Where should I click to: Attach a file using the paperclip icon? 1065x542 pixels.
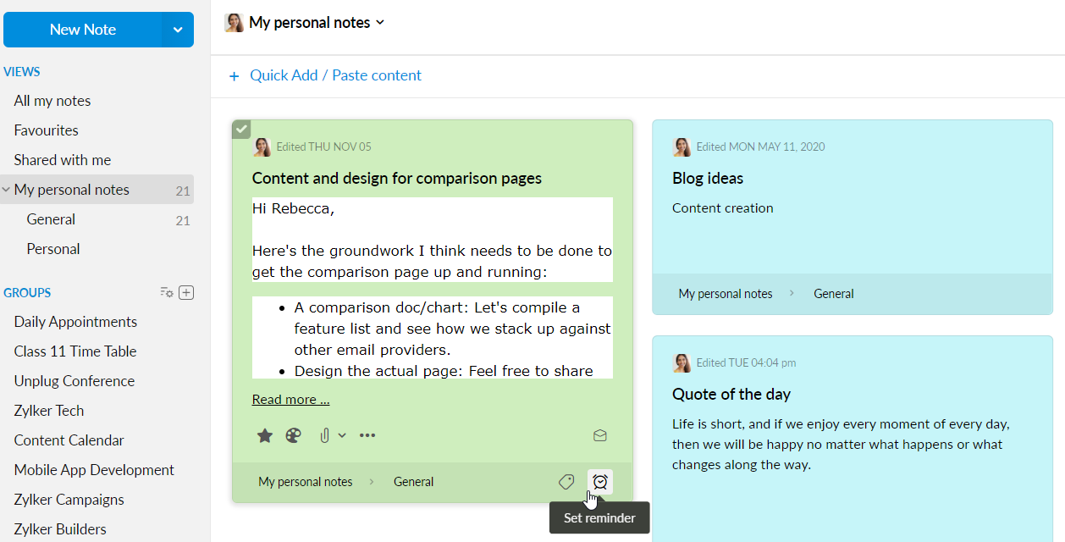[x=326, y=434]
